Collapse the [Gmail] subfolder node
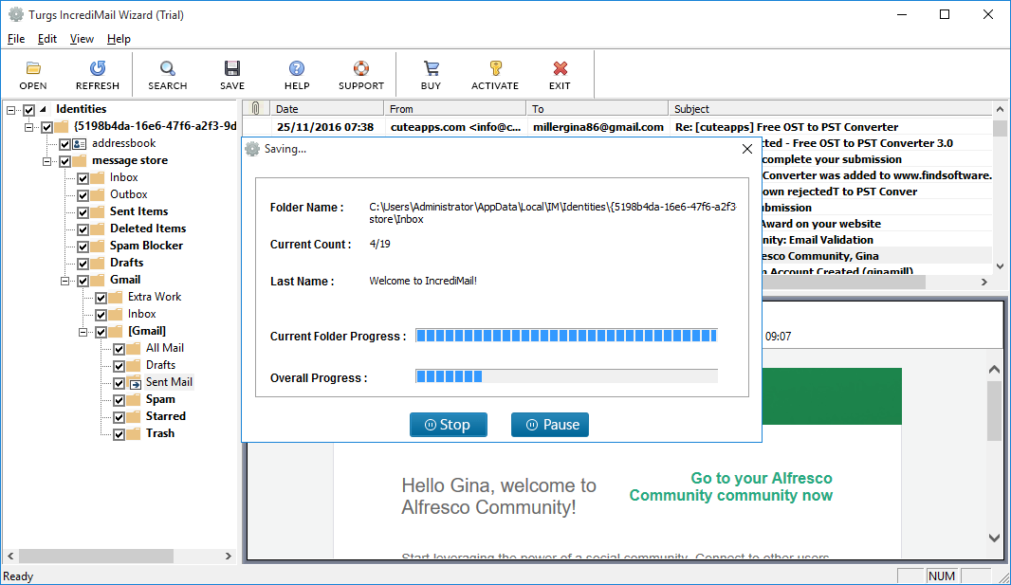Image resolution: width=1011 pixels, height=585 pixels. [x=83, y=332]
